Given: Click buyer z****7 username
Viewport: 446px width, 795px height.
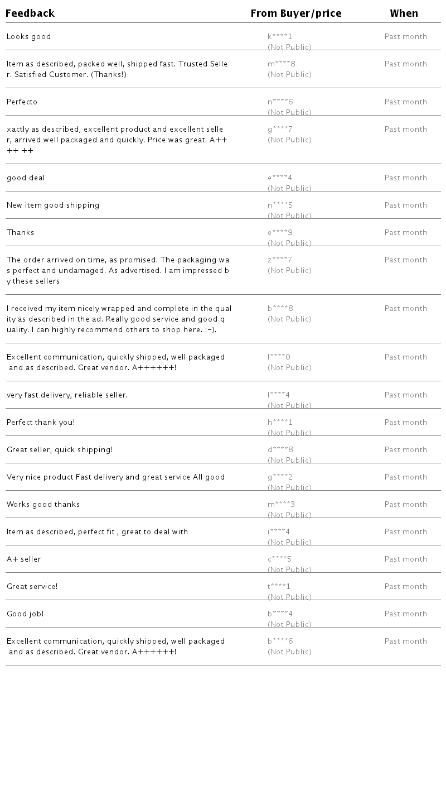Looking at the screenshot, I should tap(280, 260).
